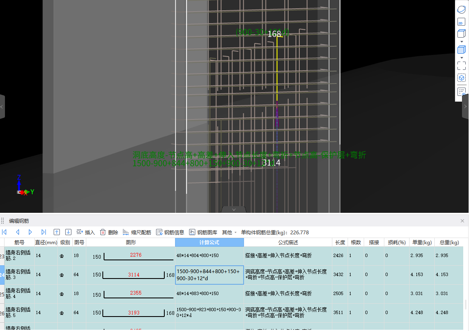
Task: Close the 编辑钢筋 panel
Action: click(462, 221)
